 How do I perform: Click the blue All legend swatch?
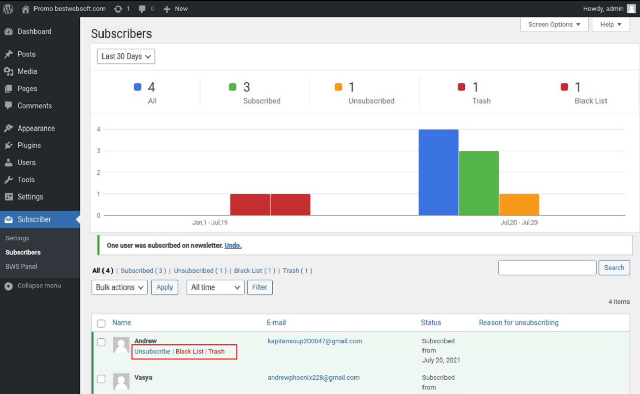(x=138, y=87)
